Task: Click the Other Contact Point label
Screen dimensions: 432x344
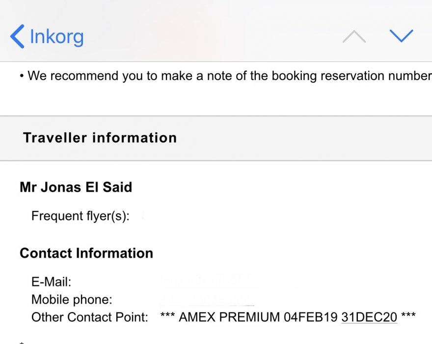Action: click(89, 317)
